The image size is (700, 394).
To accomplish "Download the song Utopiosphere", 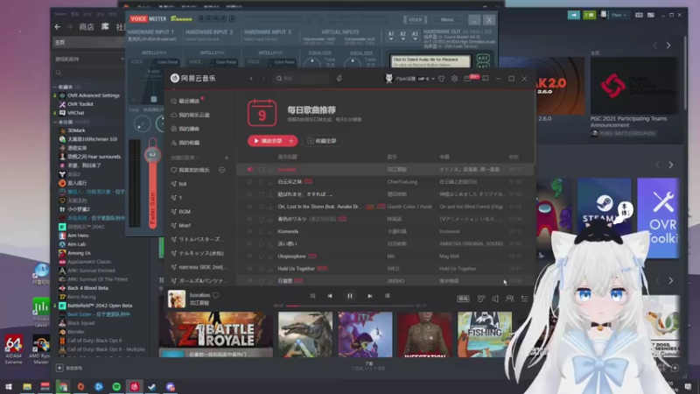I will pos(269,257).
